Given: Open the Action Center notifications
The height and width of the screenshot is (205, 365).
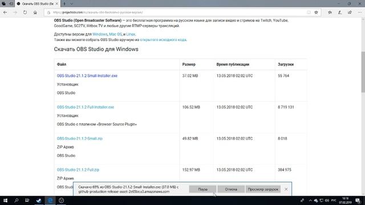Looking at the screenshot, I should pos(358,200).
